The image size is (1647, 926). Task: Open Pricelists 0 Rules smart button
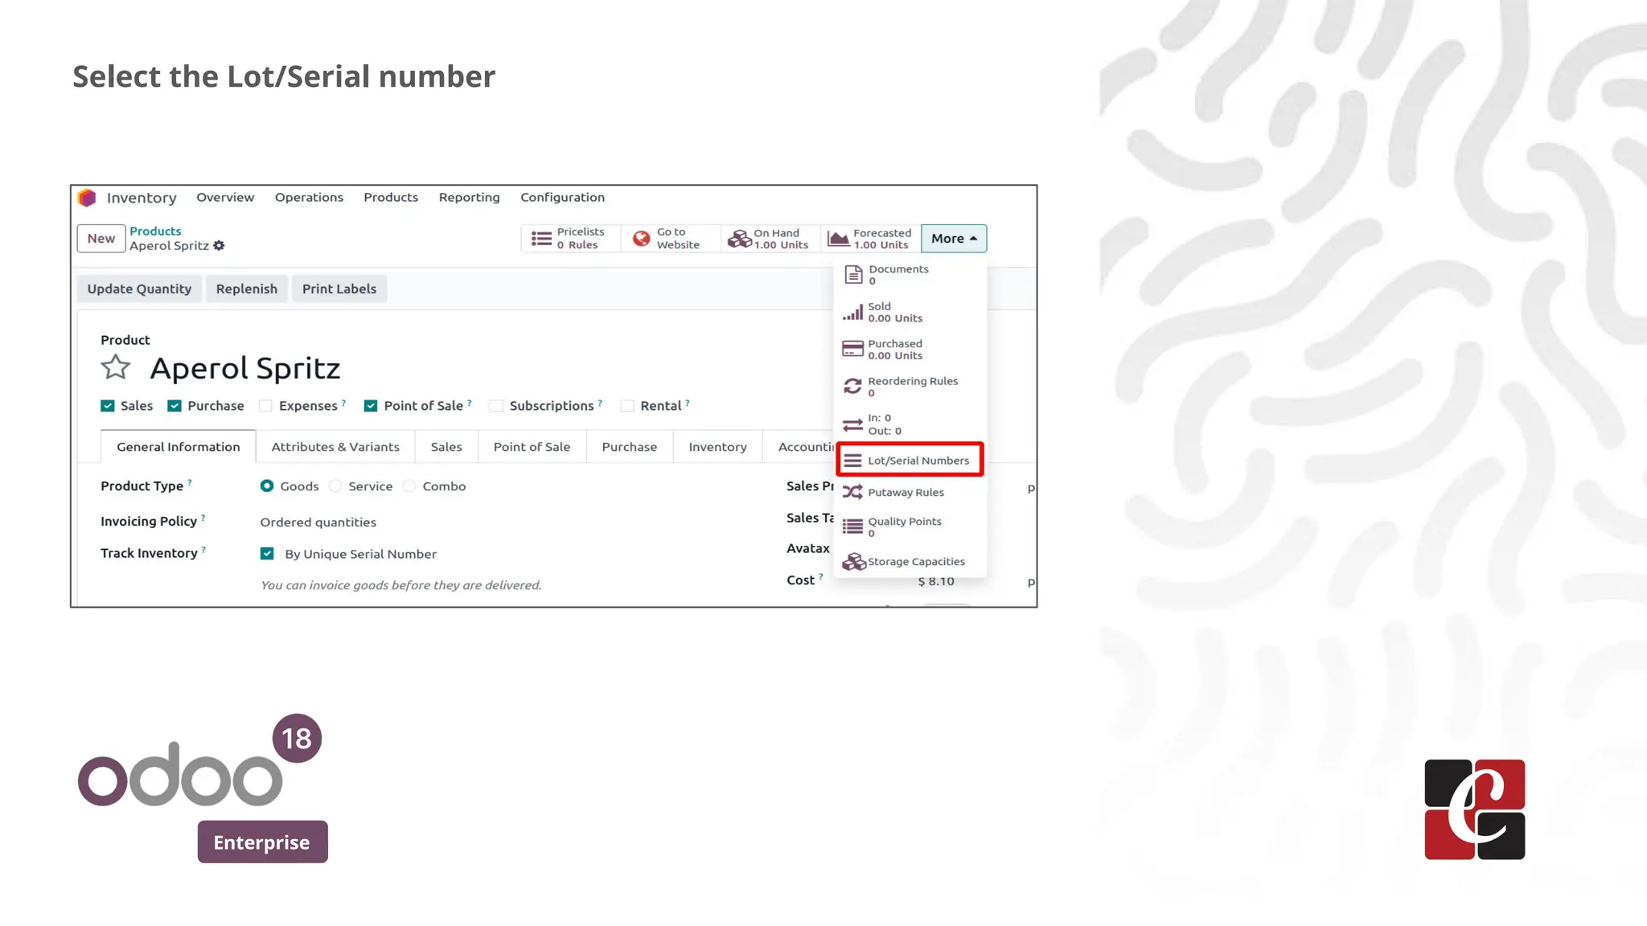tap(570, 239)
